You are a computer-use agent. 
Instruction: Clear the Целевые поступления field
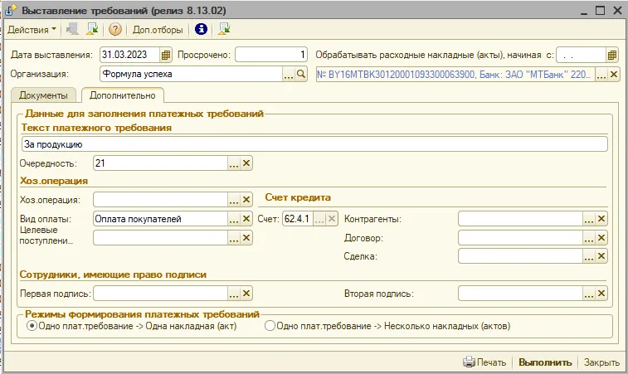[246, 238]
